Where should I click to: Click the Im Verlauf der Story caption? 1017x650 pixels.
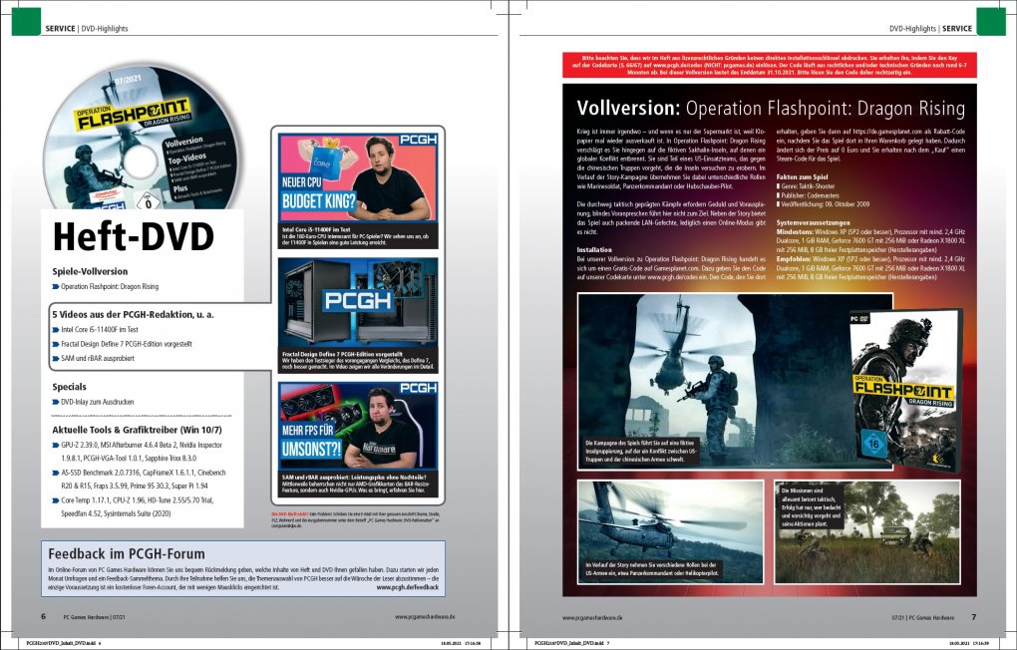coord(652,569)
